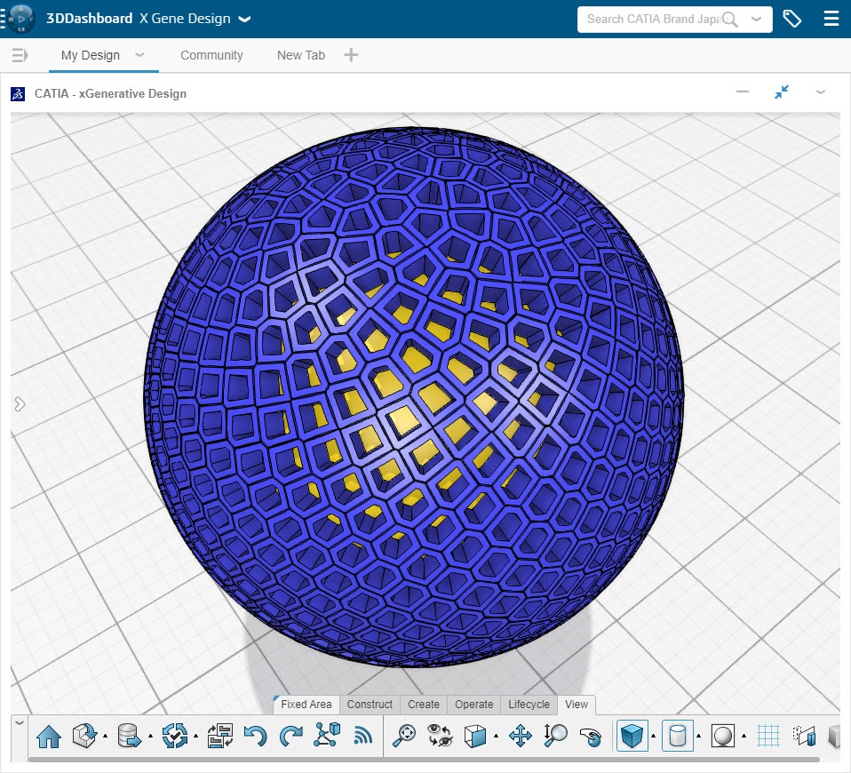This screenshot has height=773, width=851.
Task: Click the Search CATIA Brand input field
Action: (653, 19)
